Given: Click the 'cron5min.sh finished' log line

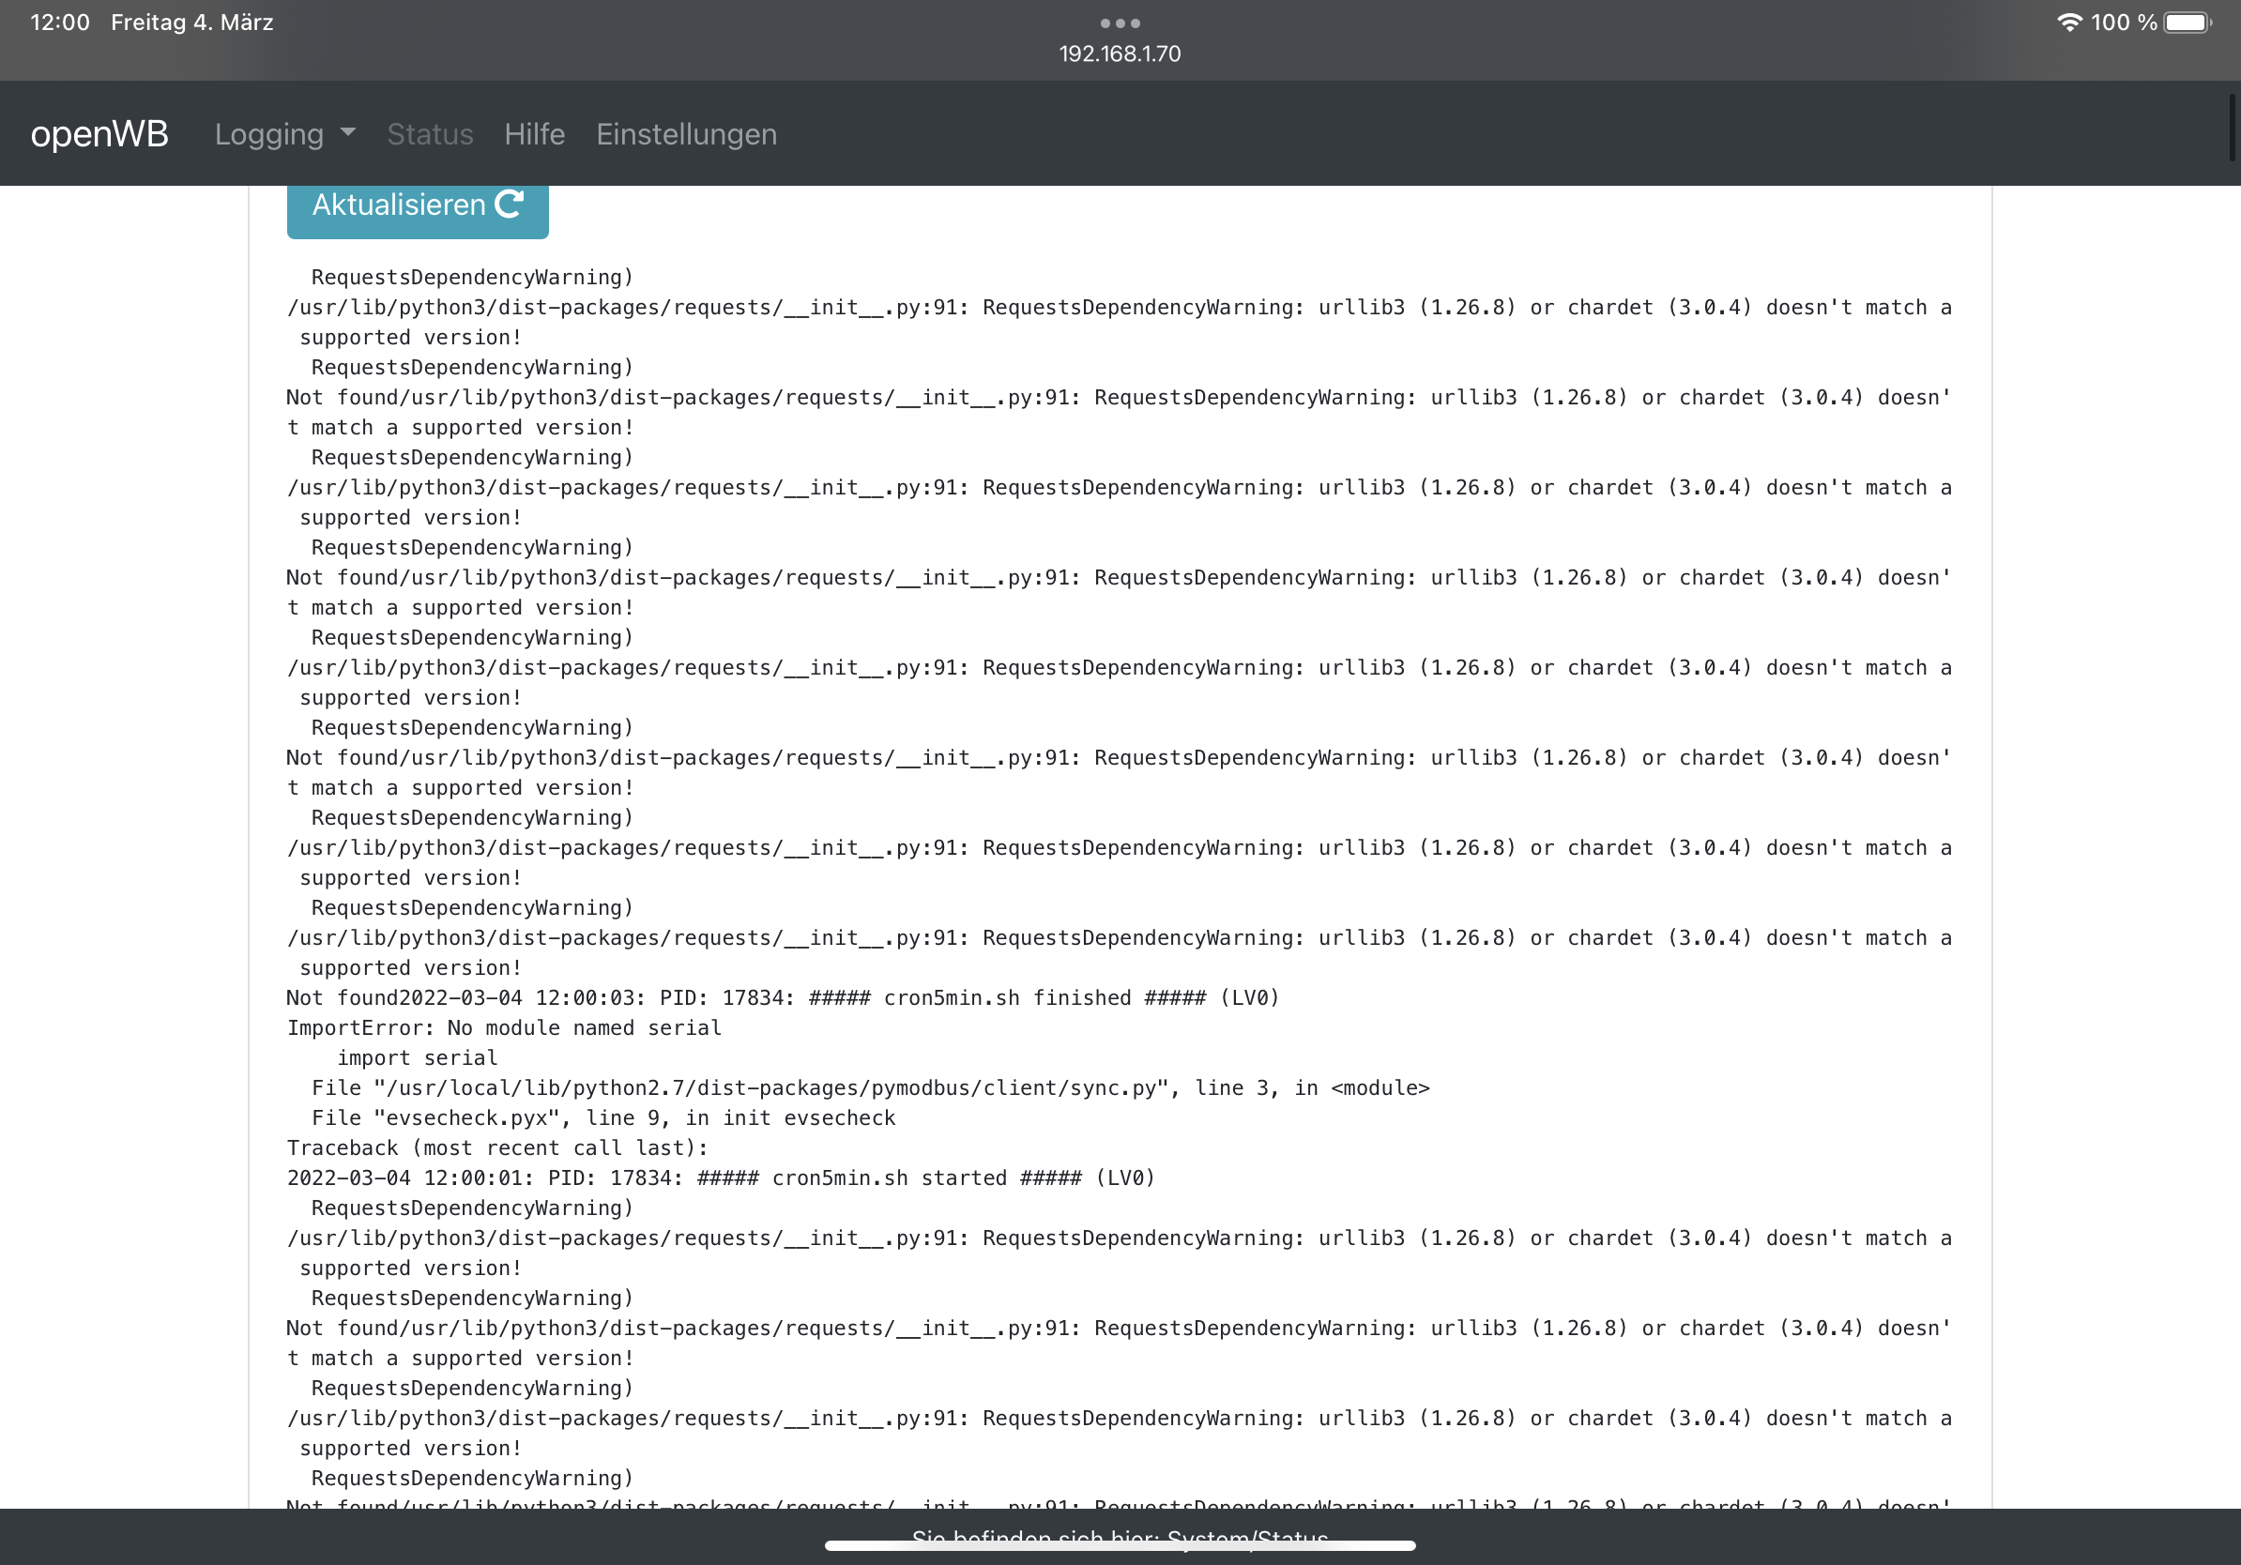Looking at the screenshot, I should [x=782, y=998].
